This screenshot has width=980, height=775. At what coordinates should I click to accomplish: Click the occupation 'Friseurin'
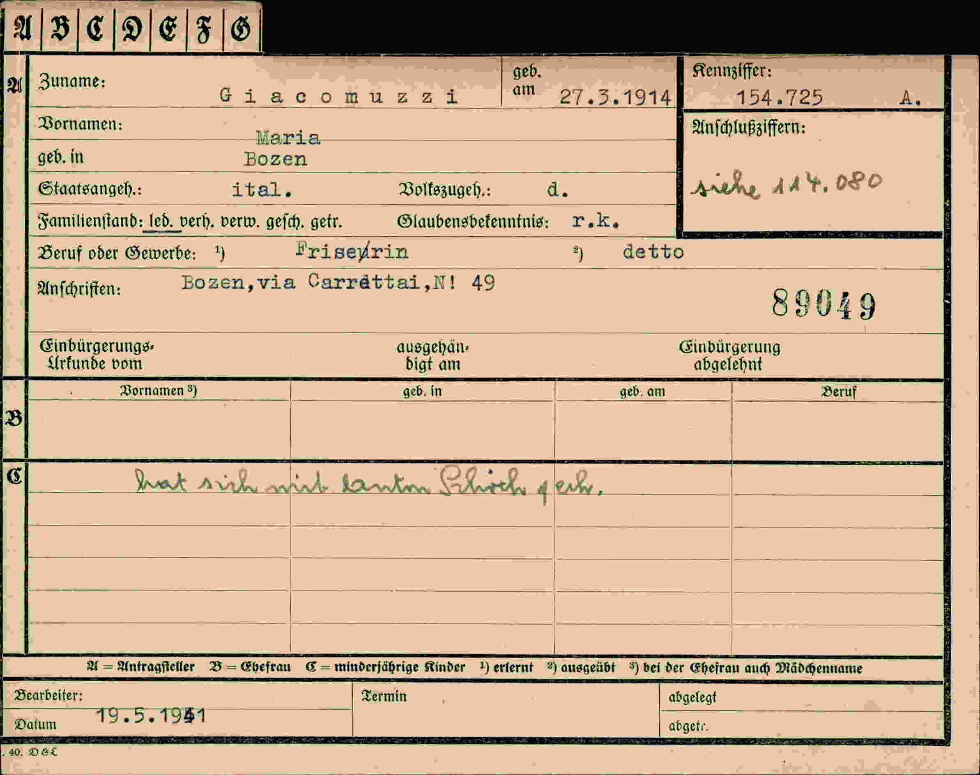click(352, 251)
